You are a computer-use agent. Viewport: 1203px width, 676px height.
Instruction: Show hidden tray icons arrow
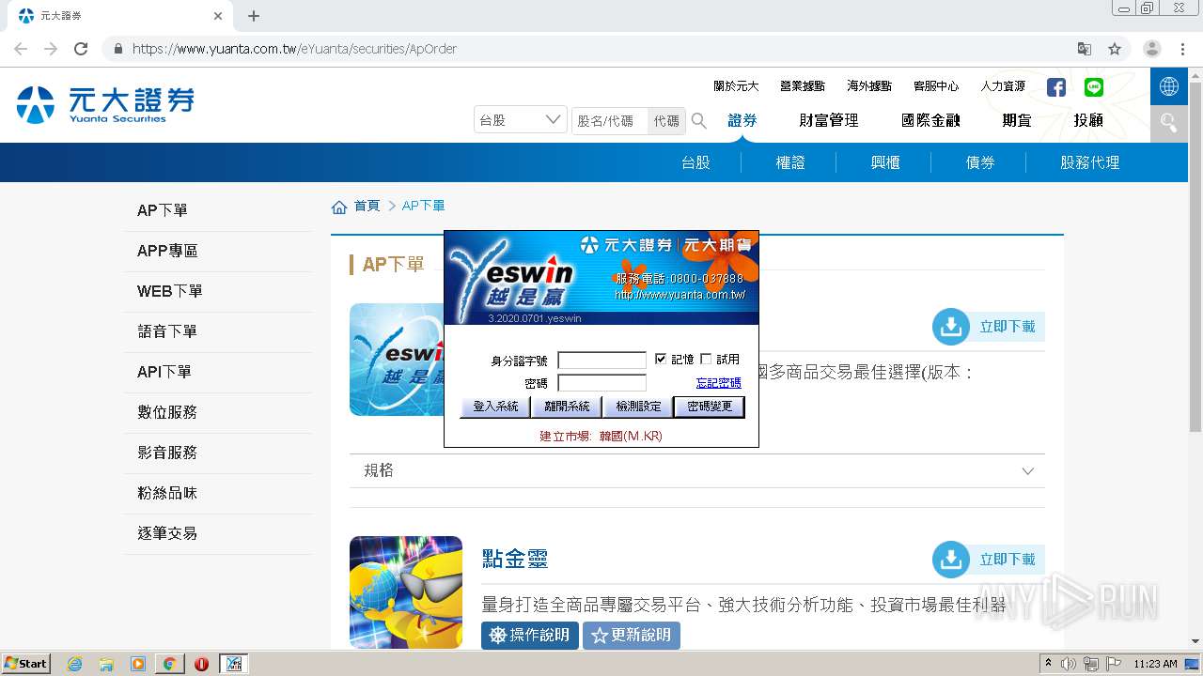(x=1048, y=664)
